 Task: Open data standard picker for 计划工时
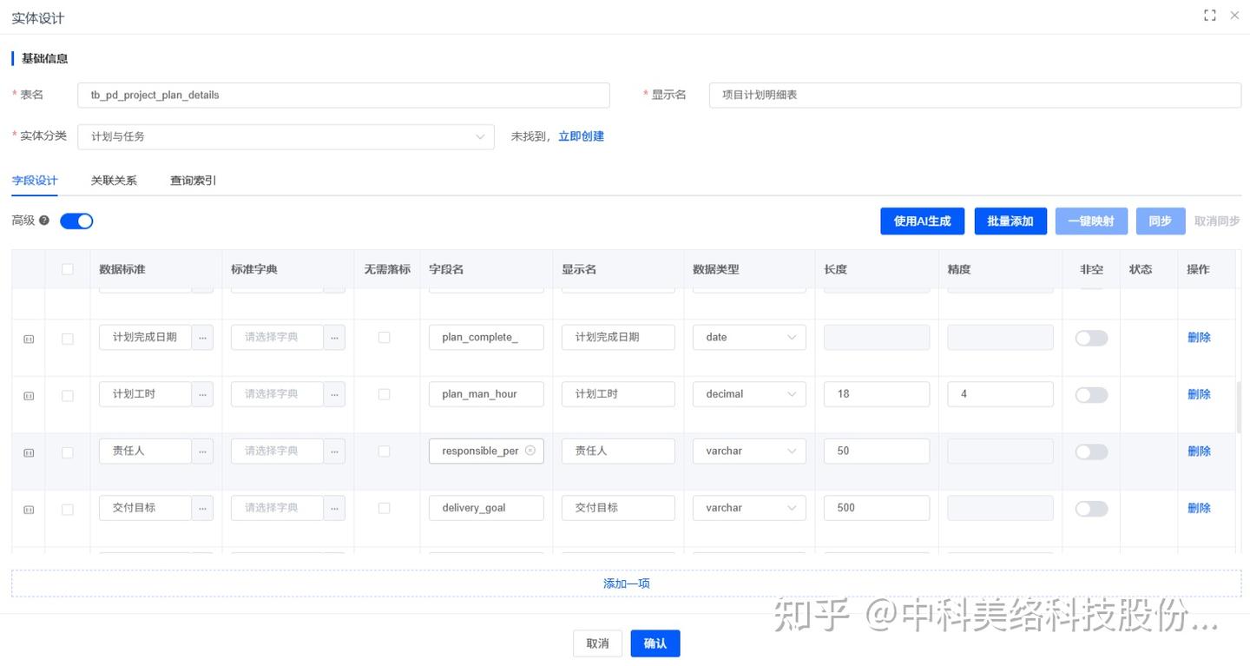202,394
